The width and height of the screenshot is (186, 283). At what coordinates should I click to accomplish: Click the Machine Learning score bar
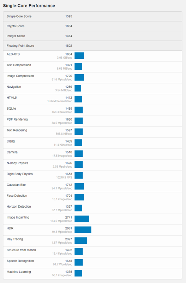pyautogui.click(x=78, y=273)
